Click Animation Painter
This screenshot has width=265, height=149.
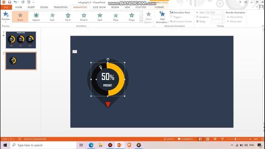click(181, 22)
